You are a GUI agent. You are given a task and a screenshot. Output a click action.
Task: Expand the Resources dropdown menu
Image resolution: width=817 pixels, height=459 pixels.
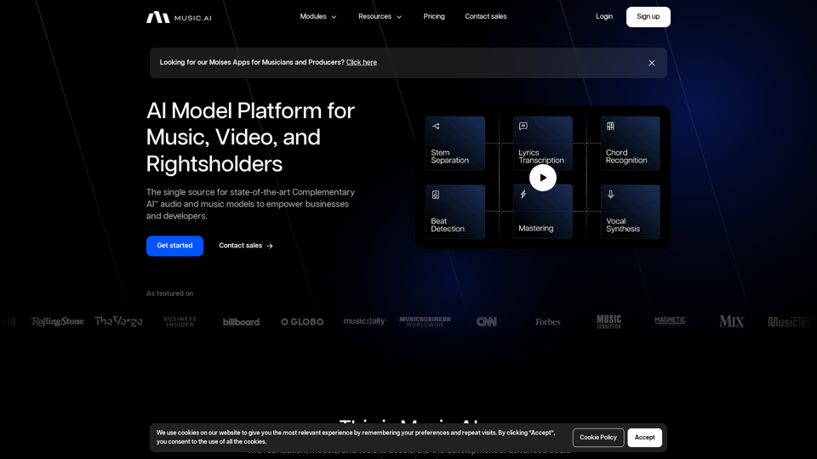380,17
